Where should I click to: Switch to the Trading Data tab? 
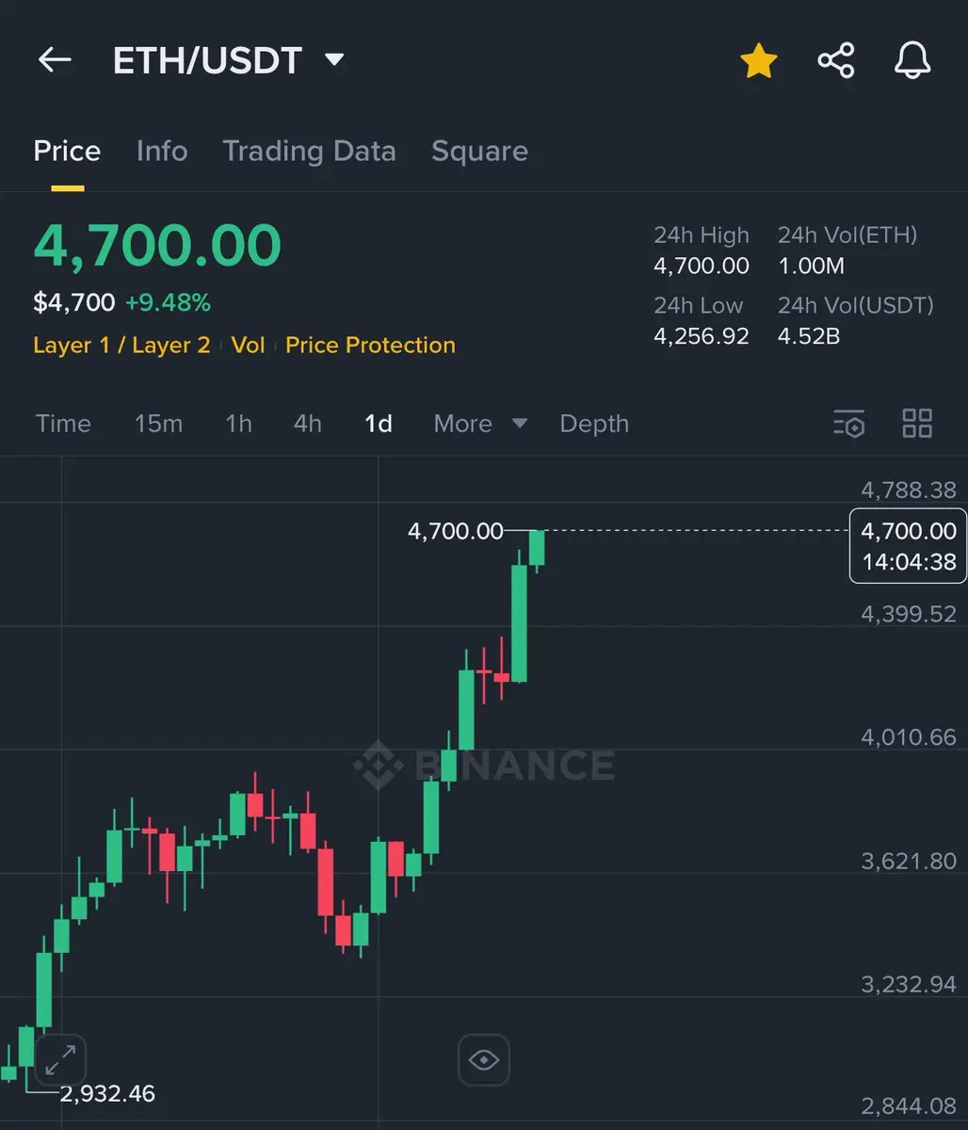309,151
